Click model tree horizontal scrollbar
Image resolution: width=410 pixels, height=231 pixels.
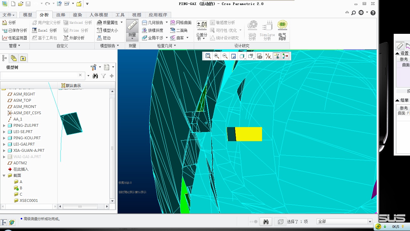tap(80, 207)
